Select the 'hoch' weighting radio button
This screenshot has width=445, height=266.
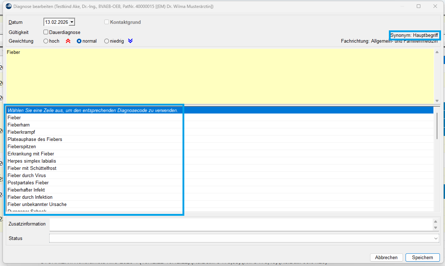point(46,41)
